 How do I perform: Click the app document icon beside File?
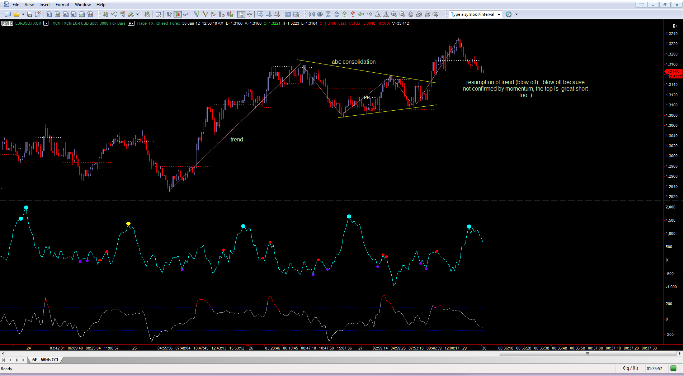point(6,5)
